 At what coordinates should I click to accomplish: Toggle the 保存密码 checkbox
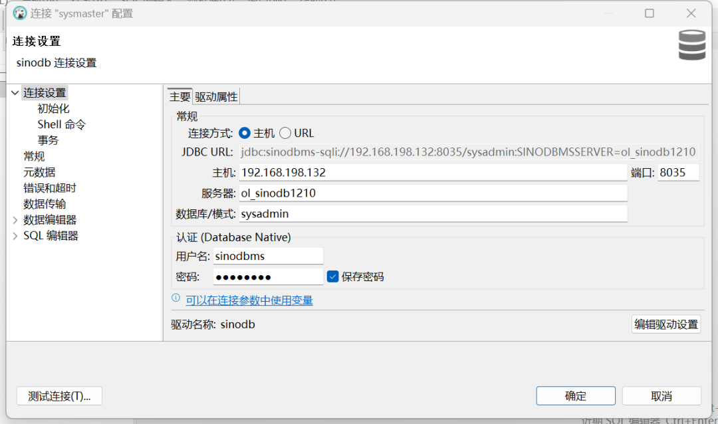pos(333,276)
